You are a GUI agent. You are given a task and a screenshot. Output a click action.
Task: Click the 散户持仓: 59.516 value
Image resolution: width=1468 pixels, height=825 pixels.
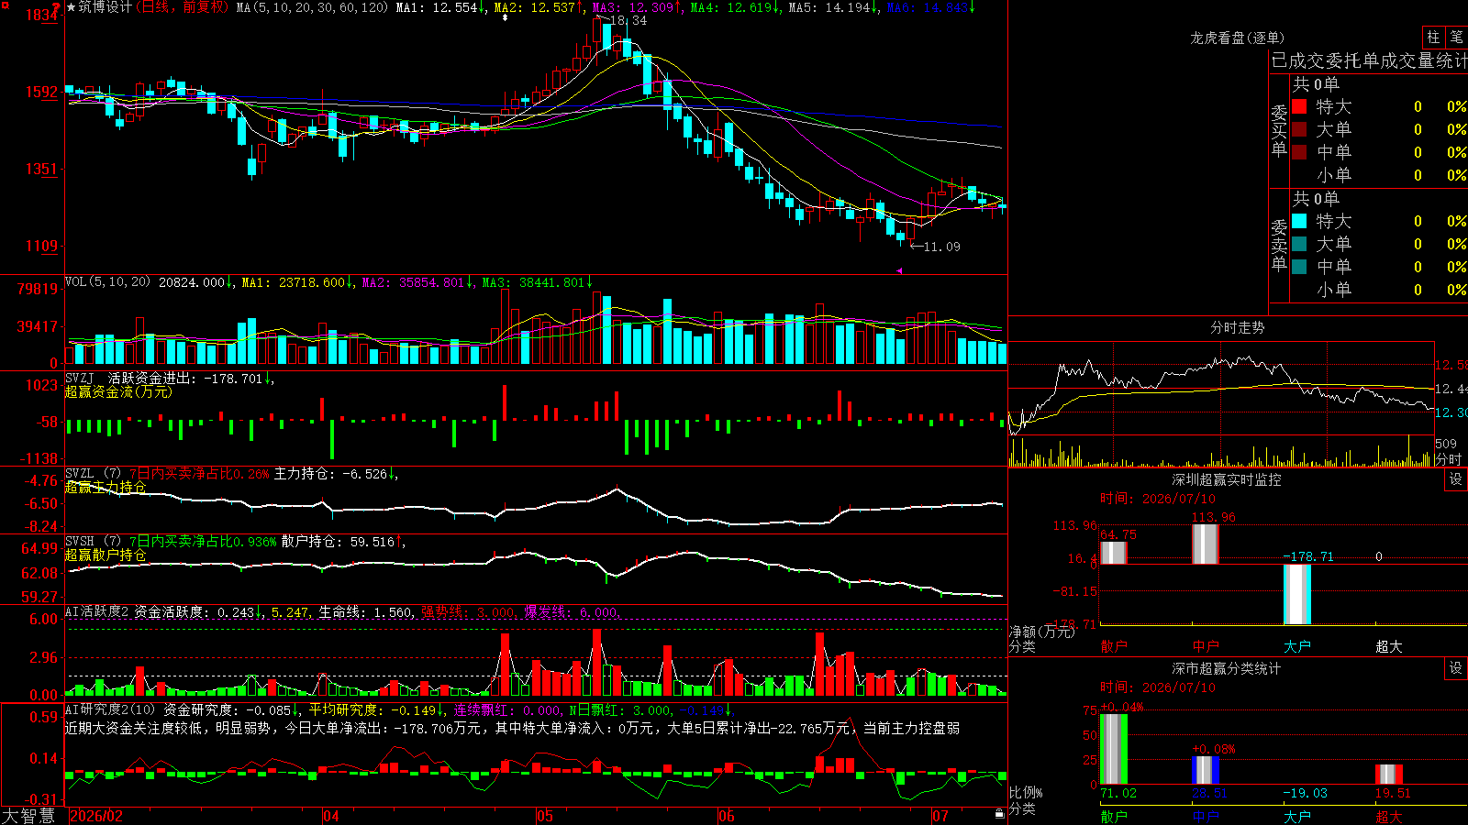pos(338,542)
